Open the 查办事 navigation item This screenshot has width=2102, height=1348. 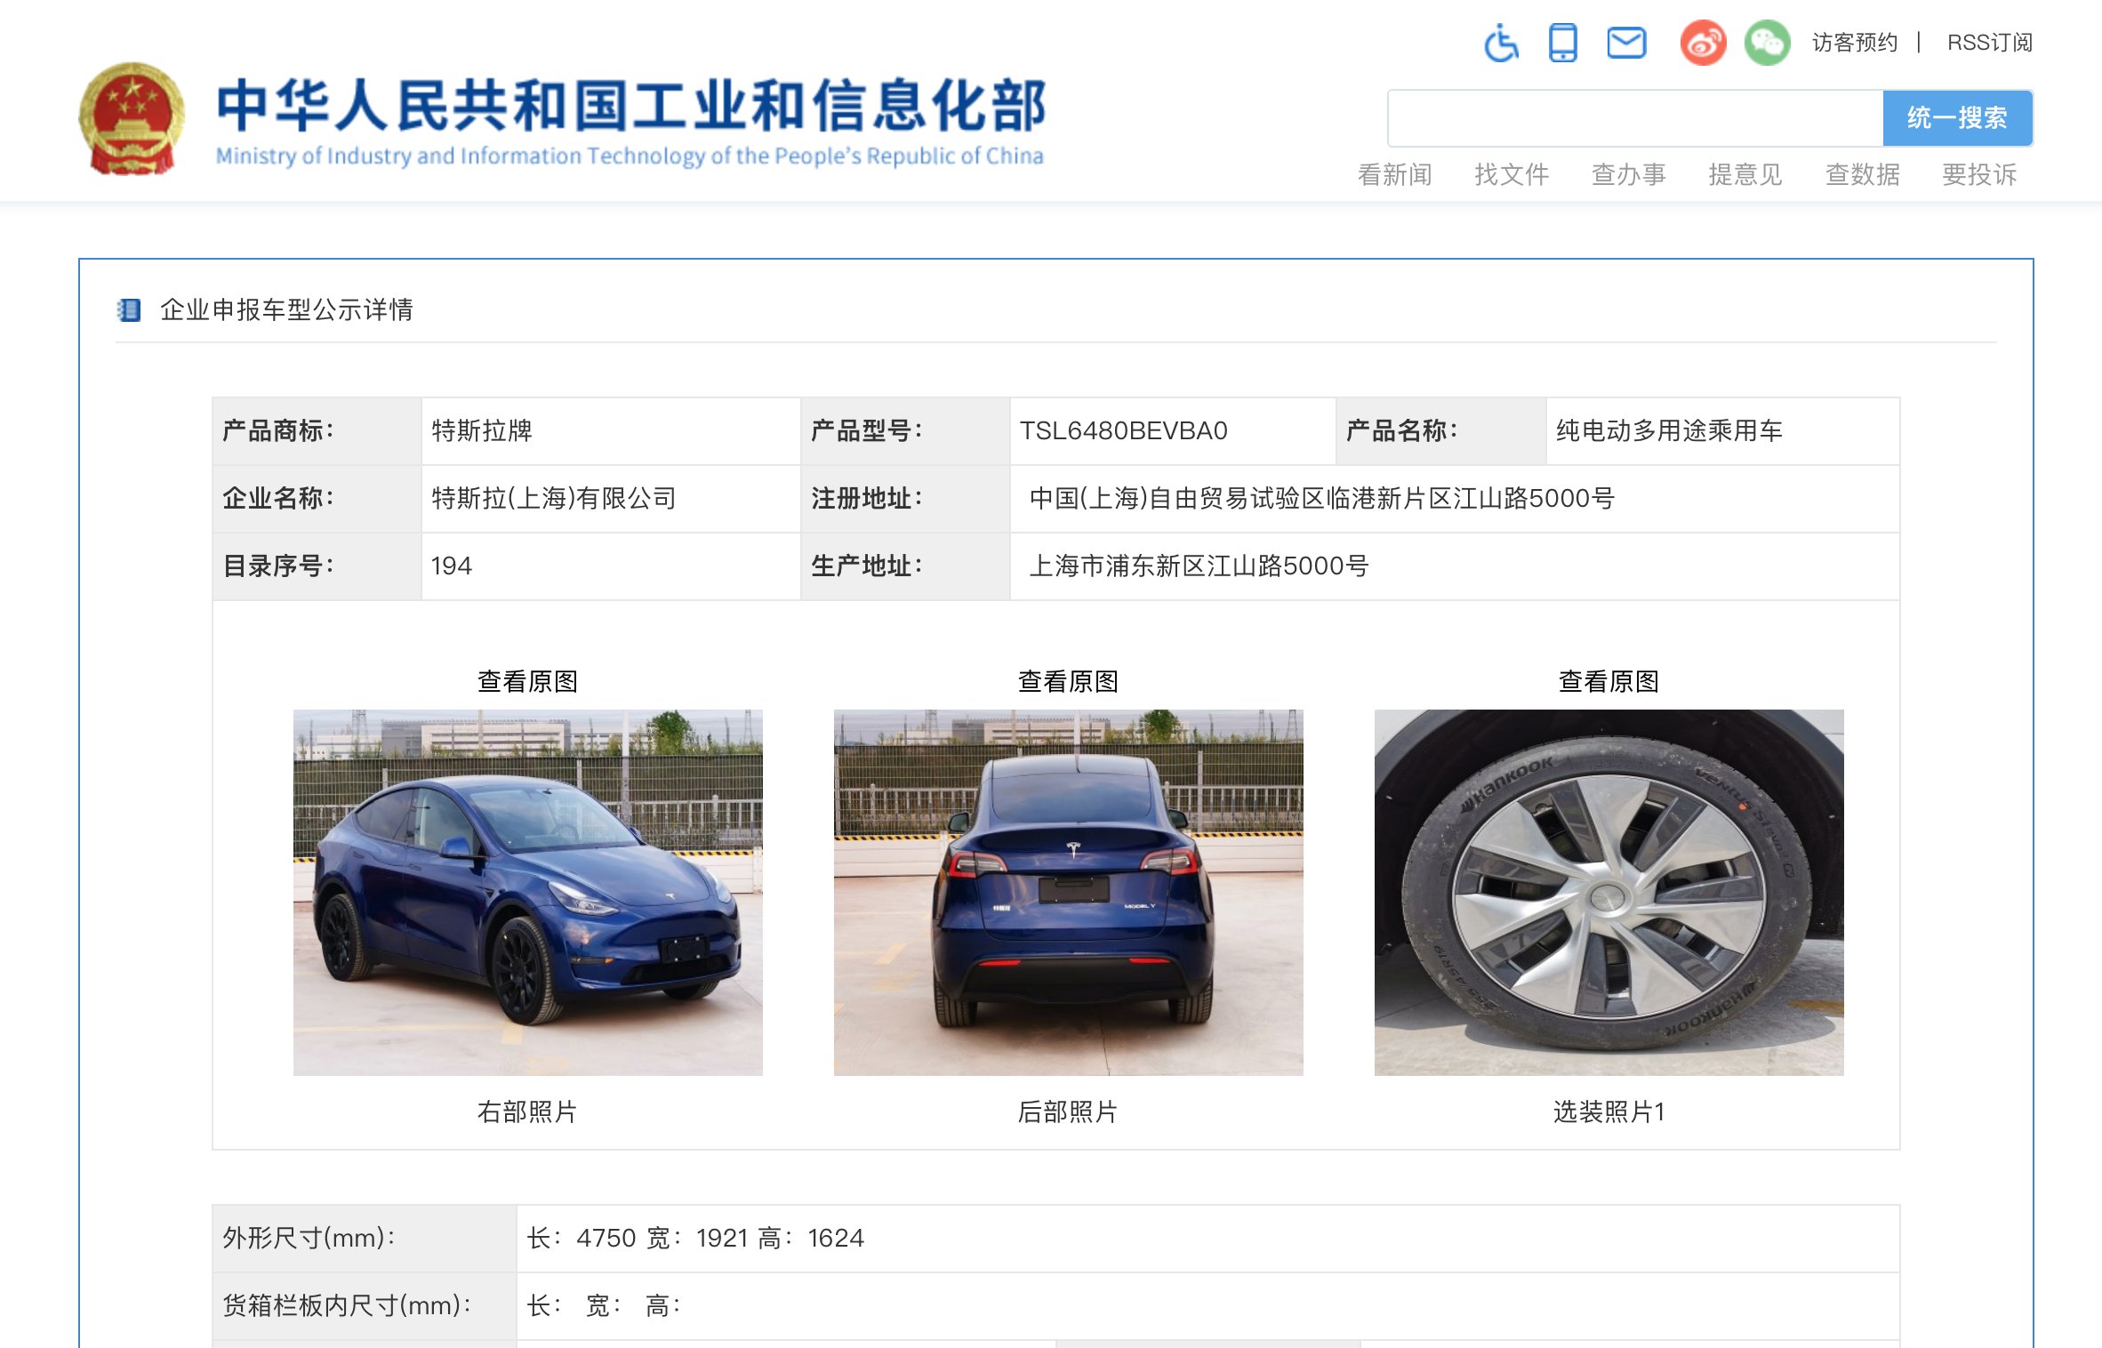coord(1628,174)
